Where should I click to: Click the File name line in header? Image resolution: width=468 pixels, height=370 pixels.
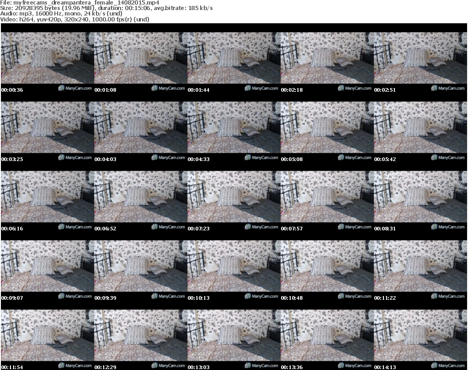coord(80,3)
